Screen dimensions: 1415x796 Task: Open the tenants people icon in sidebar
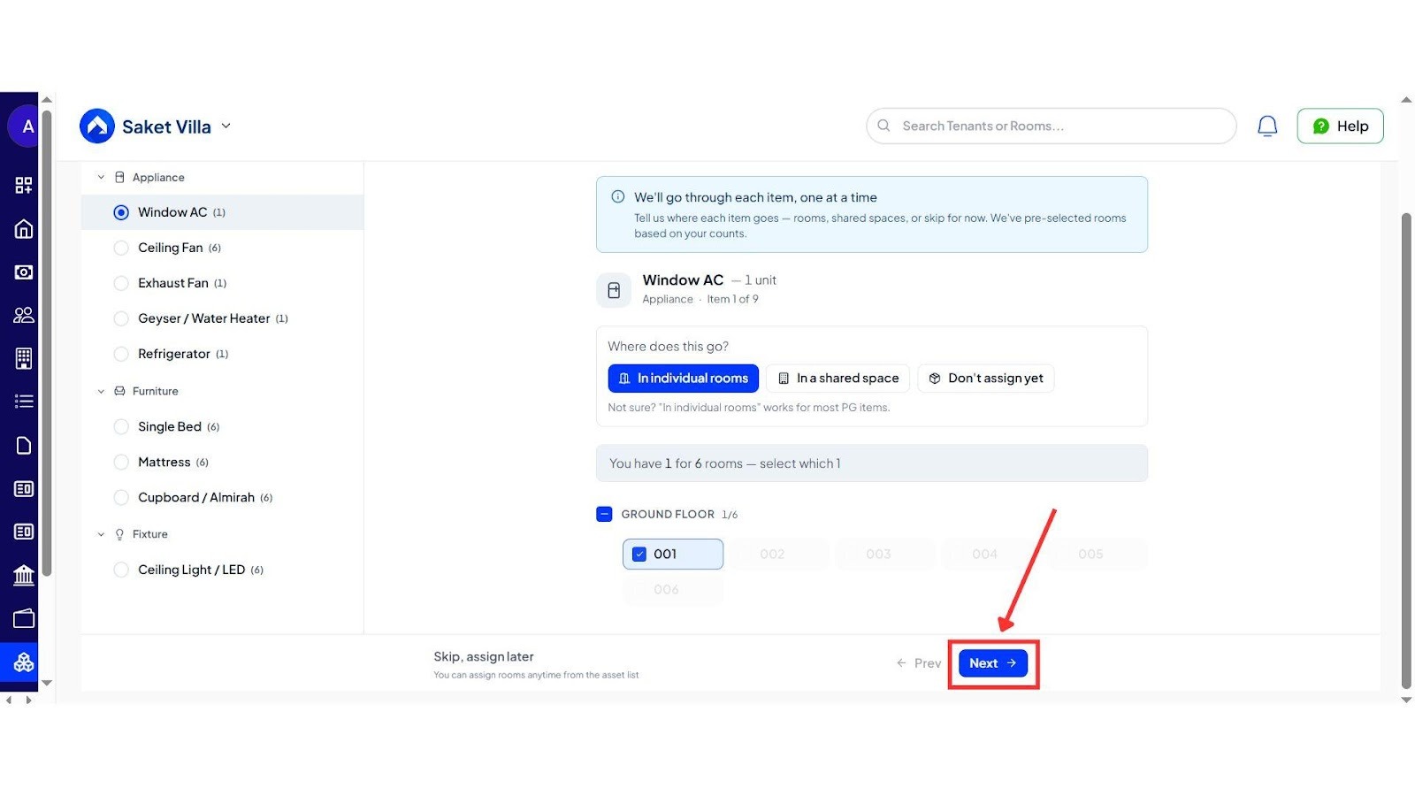point(24,315)
